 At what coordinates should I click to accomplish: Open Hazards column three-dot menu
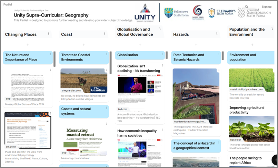[x=217, y=34]
